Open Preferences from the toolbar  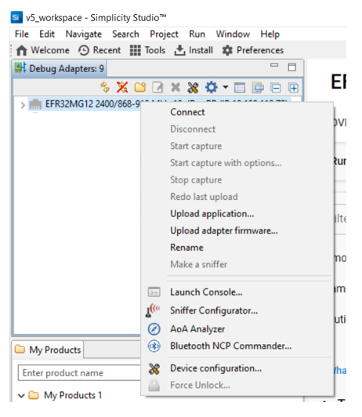pos(253,50)
